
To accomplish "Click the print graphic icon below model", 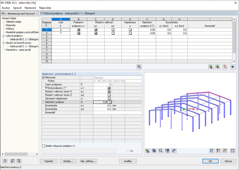I will 147,151.
